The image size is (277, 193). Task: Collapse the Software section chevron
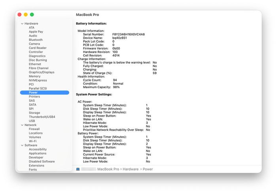(x=22, y=145)
